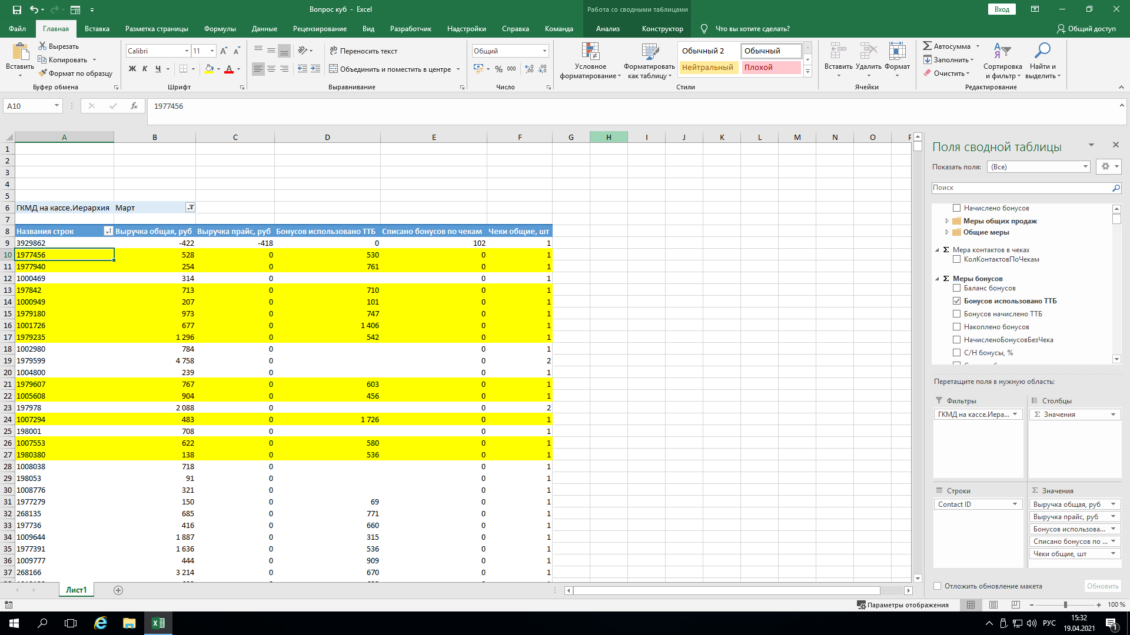Image resolution: width=1130 pixels, height=635 pixels.
Task: Enable Отложить обновление макета checkbox
Action: tap(938, 586)
